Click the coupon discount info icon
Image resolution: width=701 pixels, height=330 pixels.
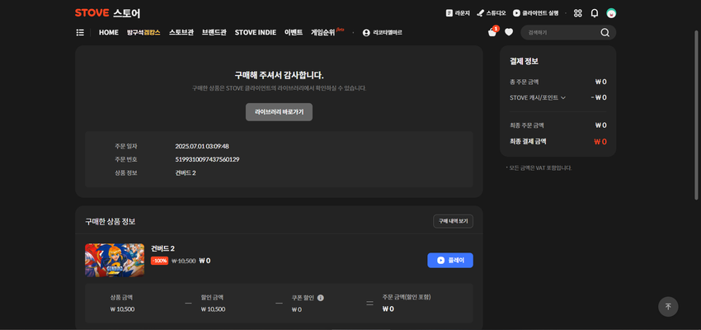[x=321, y=298]
